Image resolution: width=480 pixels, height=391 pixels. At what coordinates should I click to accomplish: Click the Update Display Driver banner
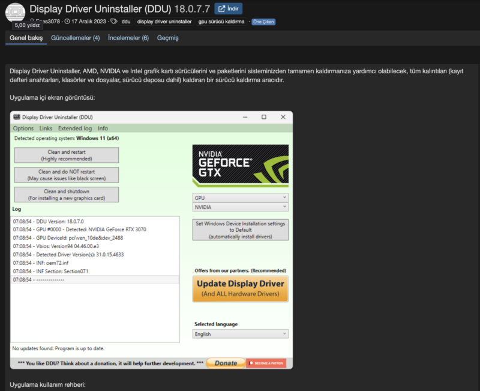241,289
